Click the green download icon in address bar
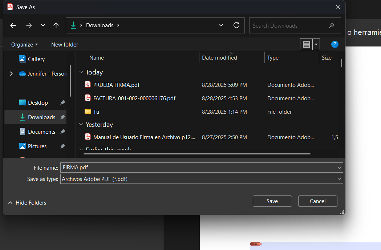This screenshot has height=250, width=381. 73,25
